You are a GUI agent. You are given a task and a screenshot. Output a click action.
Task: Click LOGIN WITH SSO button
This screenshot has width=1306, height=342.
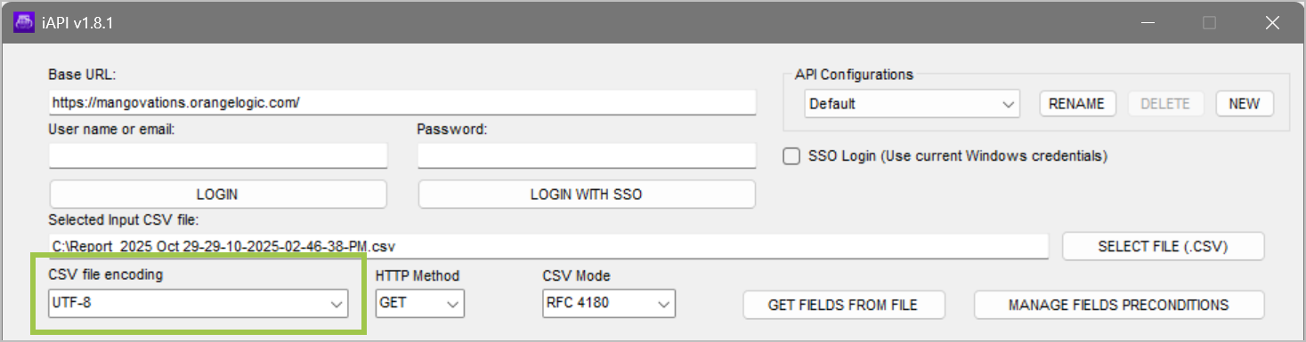point(587,194)
